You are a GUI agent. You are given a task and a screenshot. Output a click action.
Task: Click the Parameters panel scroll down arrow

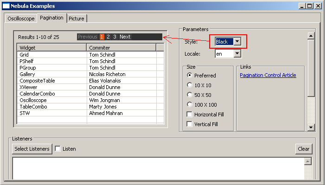[311, 127]
